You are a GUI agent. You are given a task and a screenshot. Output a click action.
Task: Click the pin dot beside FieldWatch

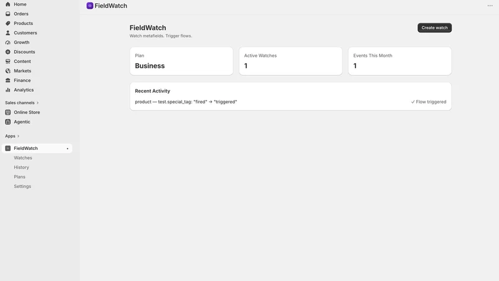[67, 149]
